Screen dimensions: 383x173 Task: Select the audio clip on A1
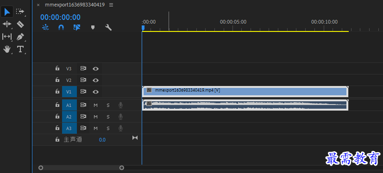245,105
